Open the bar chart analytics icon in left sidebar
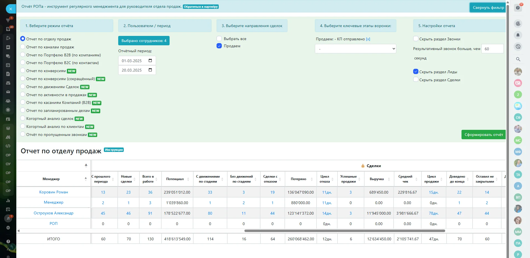This screenshot has width=530, height=258. pos(8,201)
